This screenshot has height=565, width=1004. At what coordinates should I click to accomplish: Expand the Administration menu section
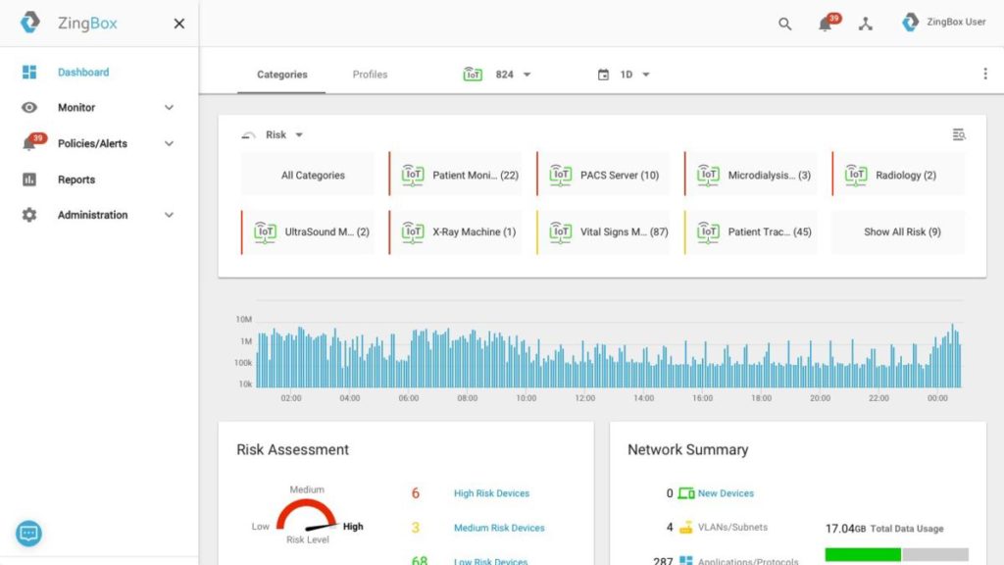(169, 215)
